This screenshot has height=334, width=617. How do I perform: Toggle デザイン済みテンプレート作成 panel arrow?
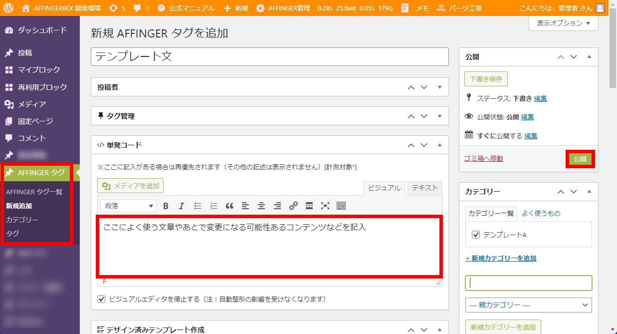(x=439, y=330)
